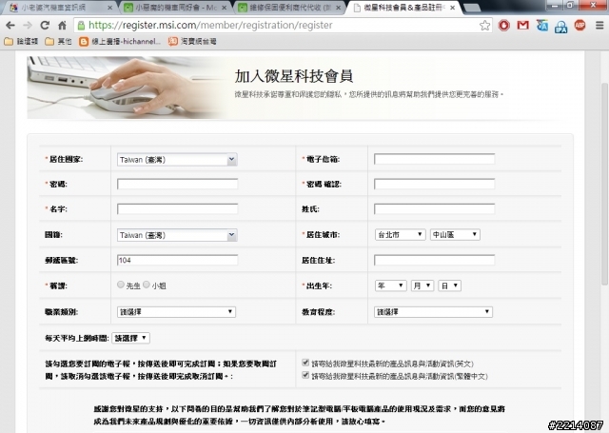The height and width of the screenshot is (433, 609).
Task: Select the 先生 radio button
Action: click(121, 285)
